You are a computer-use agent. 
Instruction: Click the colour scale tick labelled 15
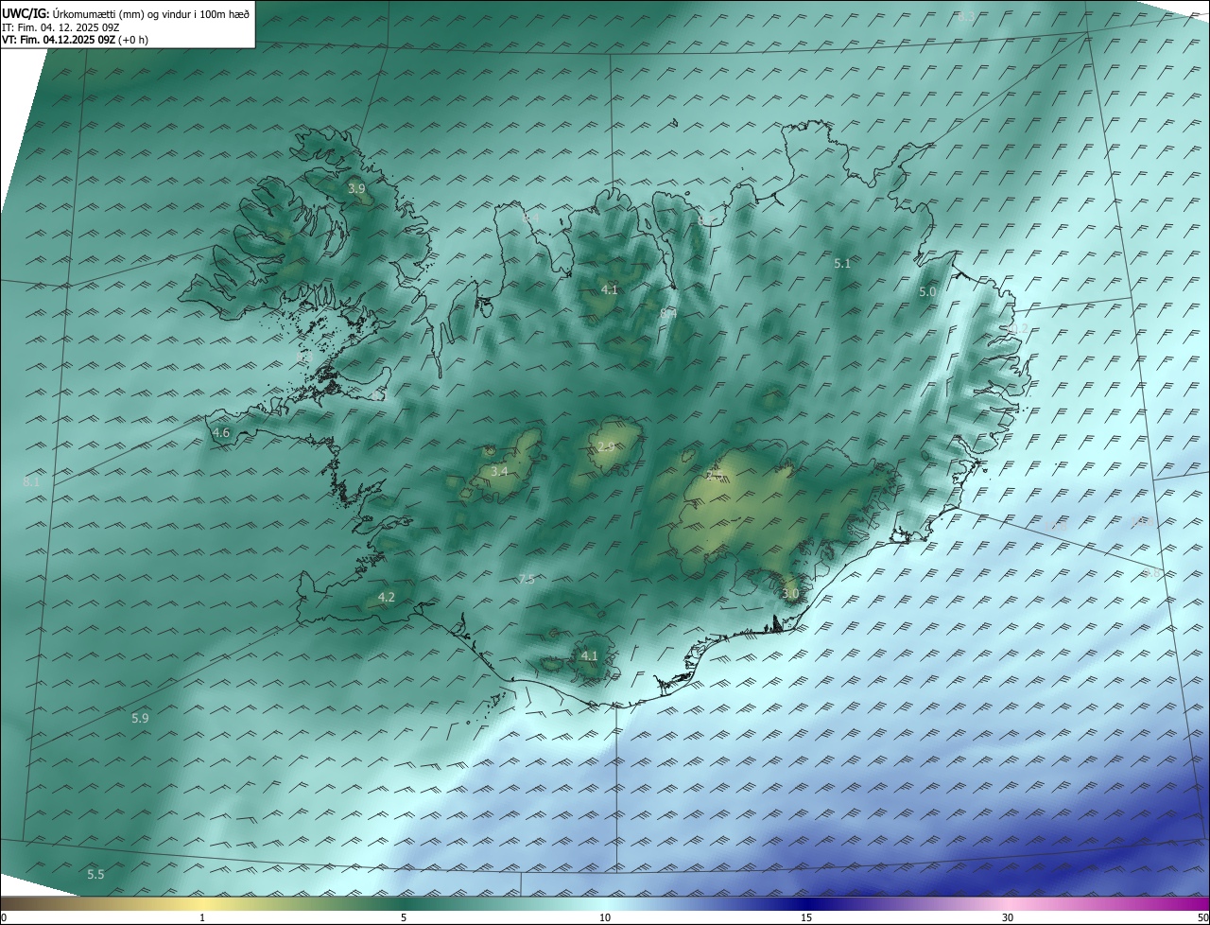click(806, 917)
